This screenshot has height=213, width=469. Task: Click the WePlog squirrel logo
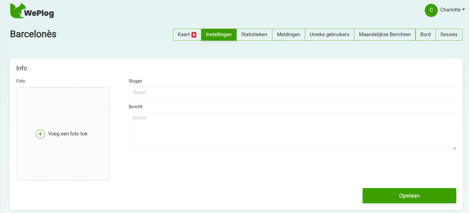click(32, 11)
